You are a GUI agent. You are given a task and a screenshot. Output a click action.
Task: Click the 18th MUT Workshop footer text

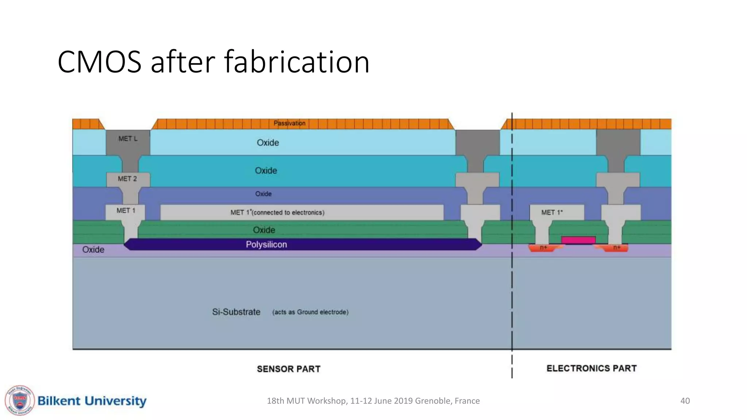(x=373, y=401)
